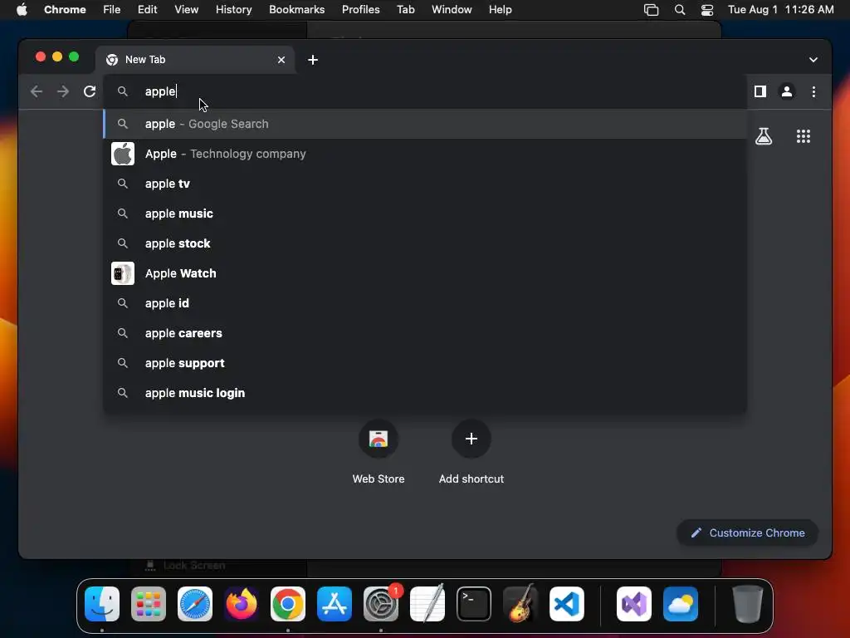The width and height of the screenshot is (850, 638).
Task: Click the date and time in menu bar
Action: pos(780,10)
